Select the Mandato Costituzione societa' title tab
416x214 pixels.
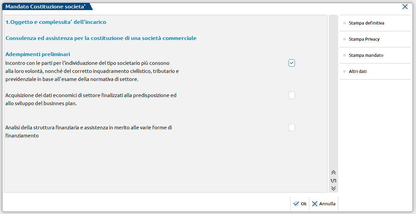click(45, 7)
